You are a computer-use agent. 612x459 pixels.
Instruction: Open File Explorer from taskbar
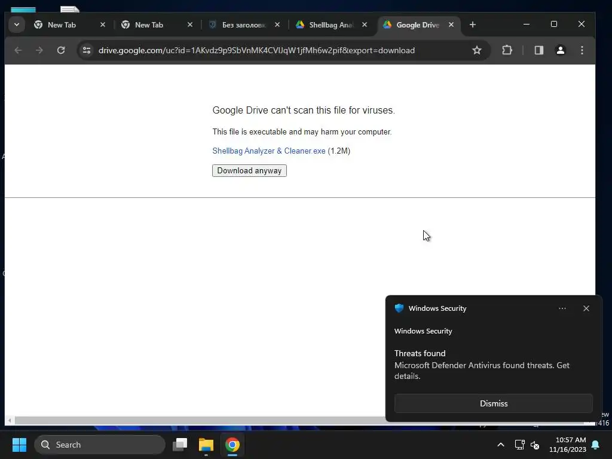click(x=206, y=445)
